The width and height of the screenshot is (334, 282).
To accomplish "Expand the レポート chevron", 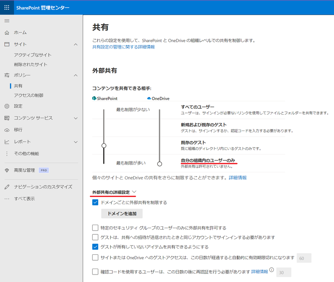I will click(76, 142).
